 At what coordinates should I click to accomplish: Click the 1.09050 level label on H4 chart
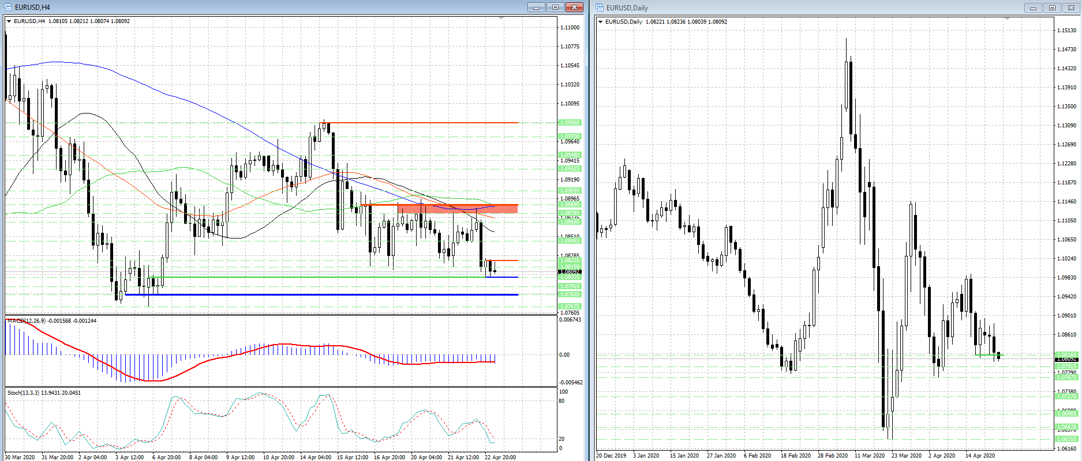[570, 190]
